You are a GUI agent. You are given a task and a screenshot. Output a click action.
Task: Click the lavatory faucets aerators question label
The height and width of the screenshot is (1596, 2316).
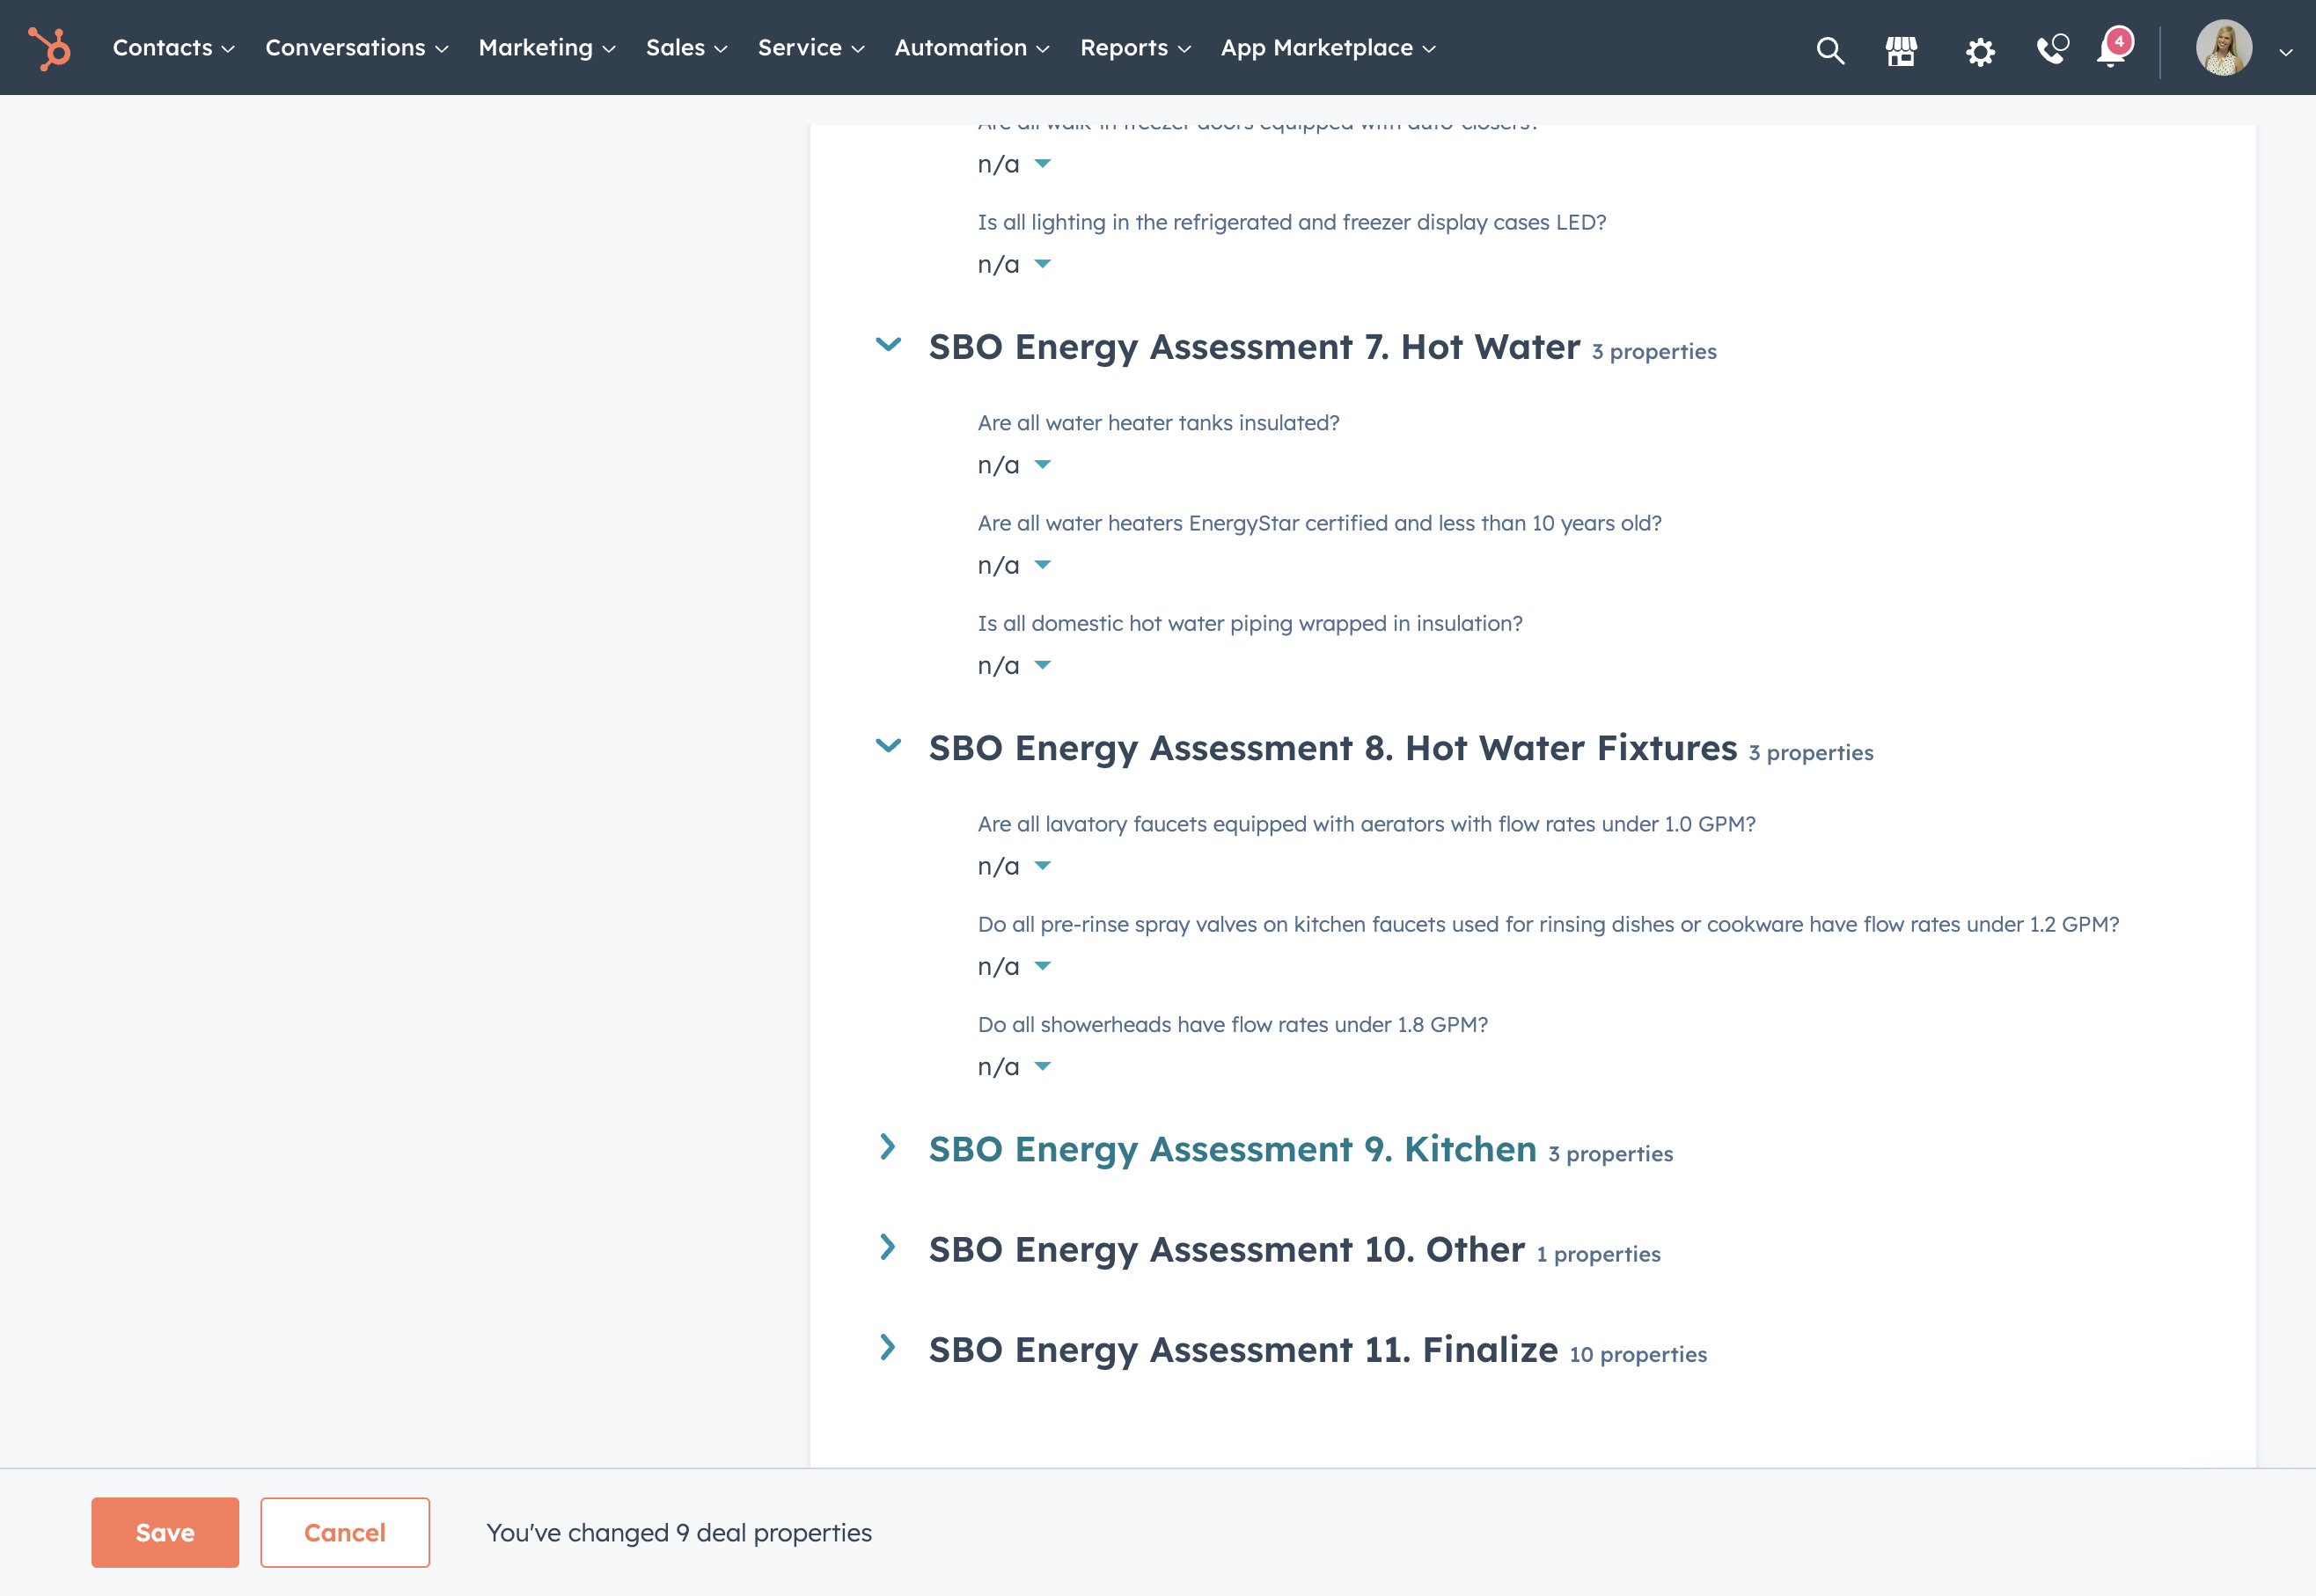coord(1366,824)
